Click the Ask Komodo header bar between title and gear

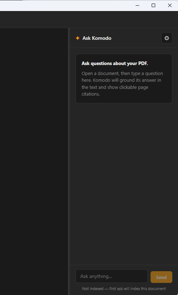coord(136,38)
